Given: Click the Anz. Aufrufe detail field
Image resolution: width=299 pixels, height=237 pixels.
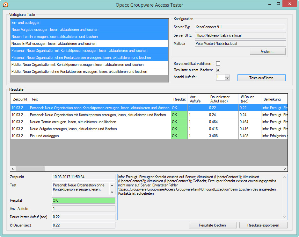Looking at the screenshot, I should (x=84, y=209).
